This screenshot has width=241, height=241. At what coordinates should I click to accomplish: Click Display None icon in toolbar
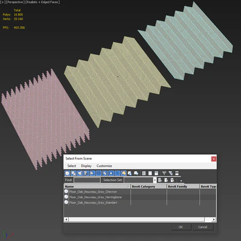[150, 173]
